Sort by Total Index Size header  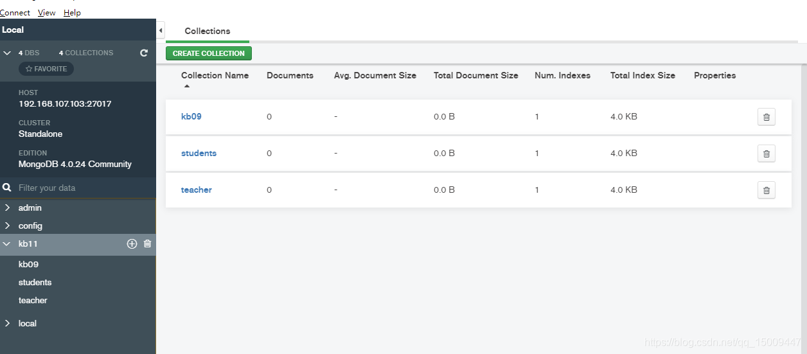[643, 75]
